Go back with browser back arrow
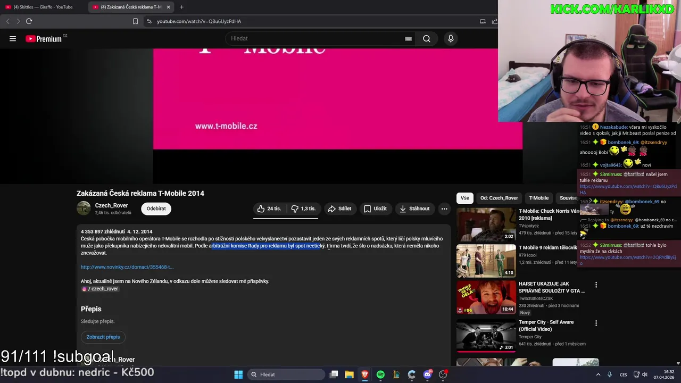681x383 pixels. [x=7, y=21]
